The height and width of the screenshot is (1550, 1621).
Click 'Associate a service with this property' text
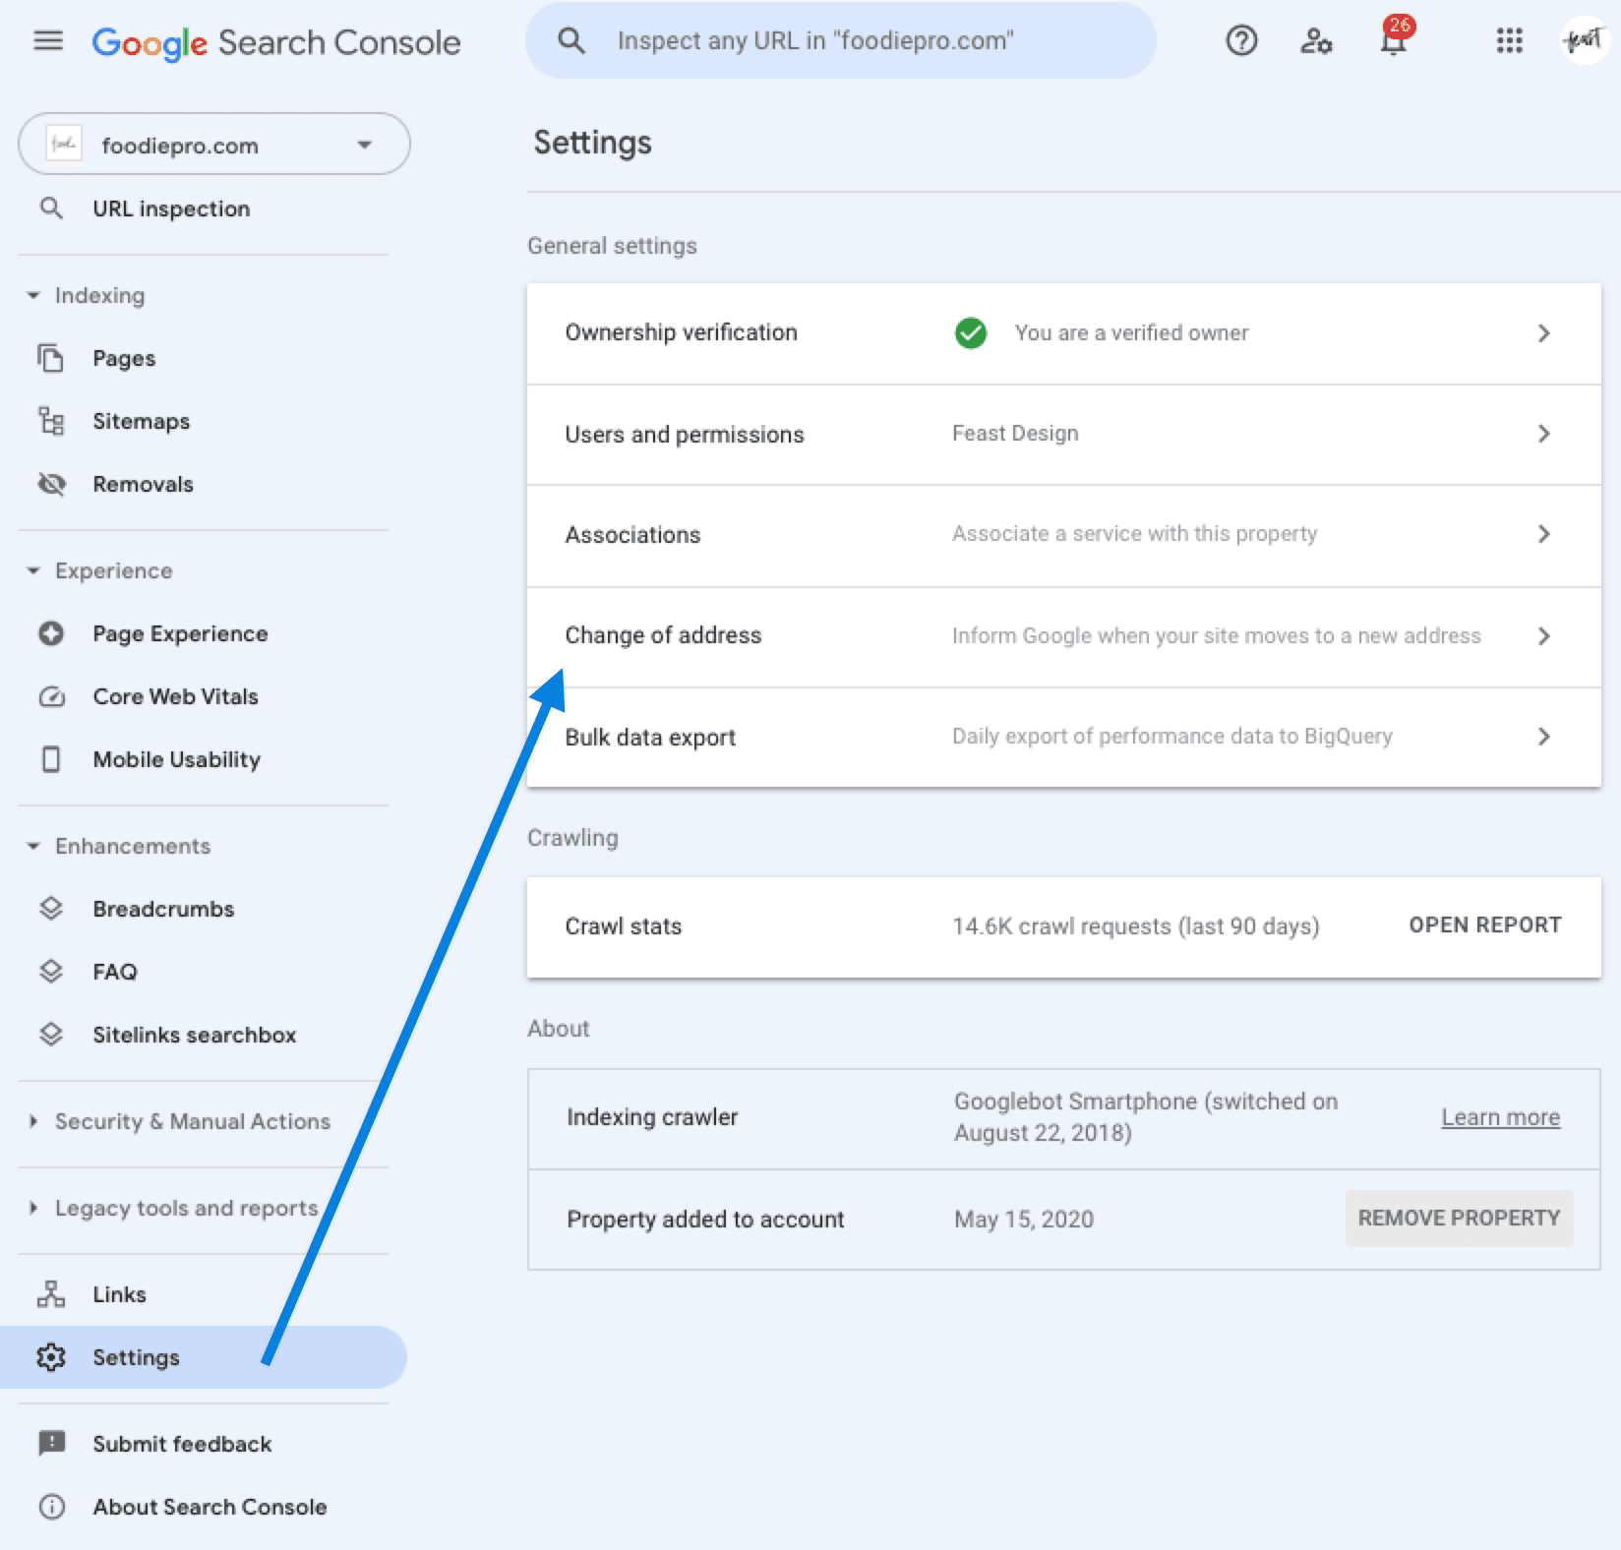[1134, 533]
